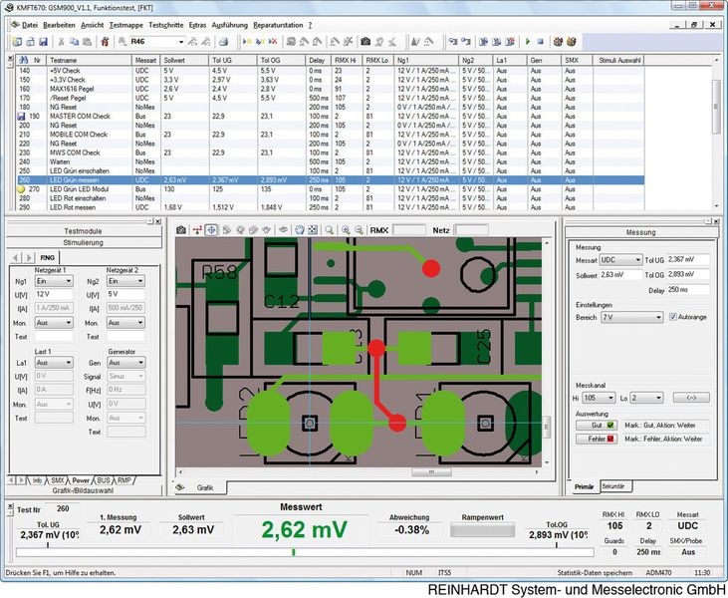Click the green run test play icon

(527, 42)
